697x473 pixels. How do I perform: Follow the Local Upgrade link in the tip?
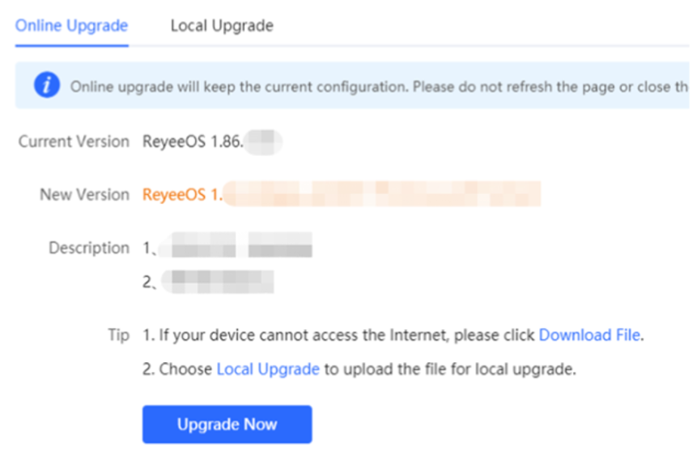pyautogui.click(x=268, y=369)
